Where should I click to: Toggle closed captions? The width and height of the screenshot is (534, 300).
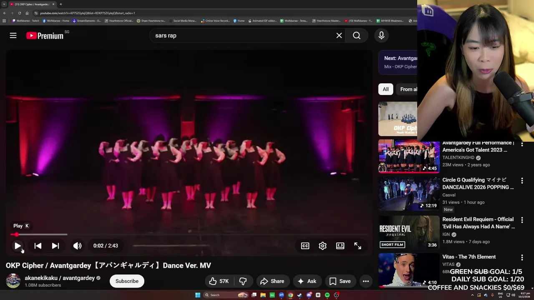[x=305, y=246]
